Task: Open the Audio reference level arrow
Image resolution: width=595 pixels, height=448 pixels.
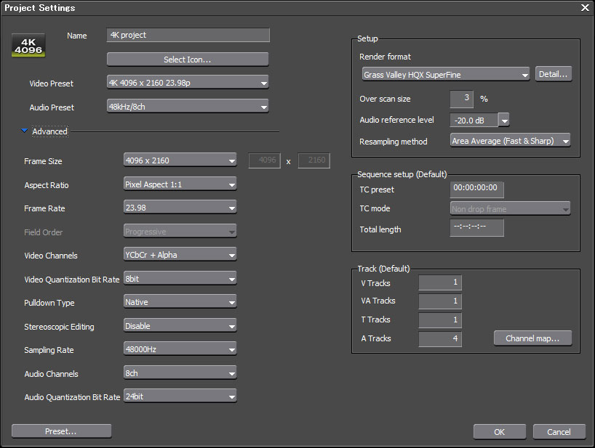Action: pos(503,120)
